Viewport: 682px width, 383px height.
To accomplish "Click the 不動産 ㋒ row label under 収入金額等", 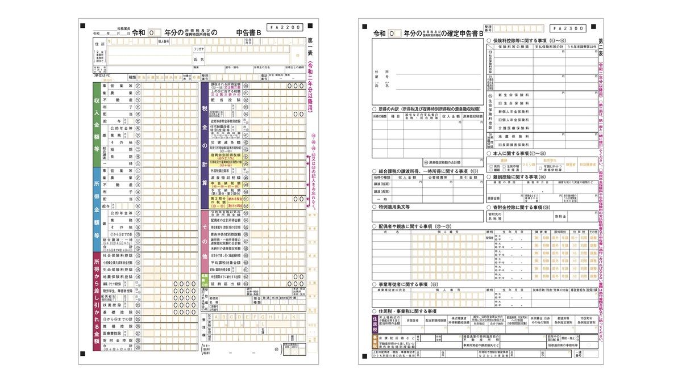I will 117,99.
